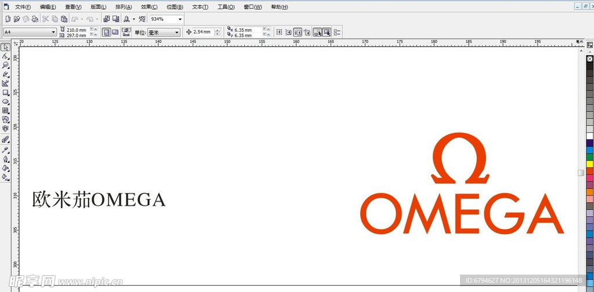Pick the green swatch in color palette
The width and height of the screenshot is (594, 292).
point(590,156)
